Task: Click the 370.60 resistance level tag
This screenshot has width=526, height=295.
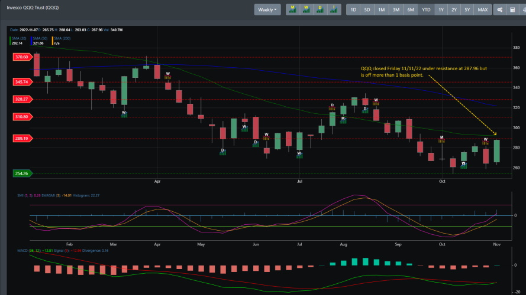Action: coord(22,57)
